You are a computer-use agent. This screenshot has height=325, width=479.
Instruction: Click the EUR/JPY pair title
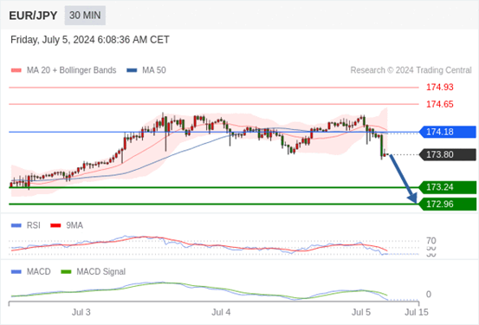(x=33, y=16)
